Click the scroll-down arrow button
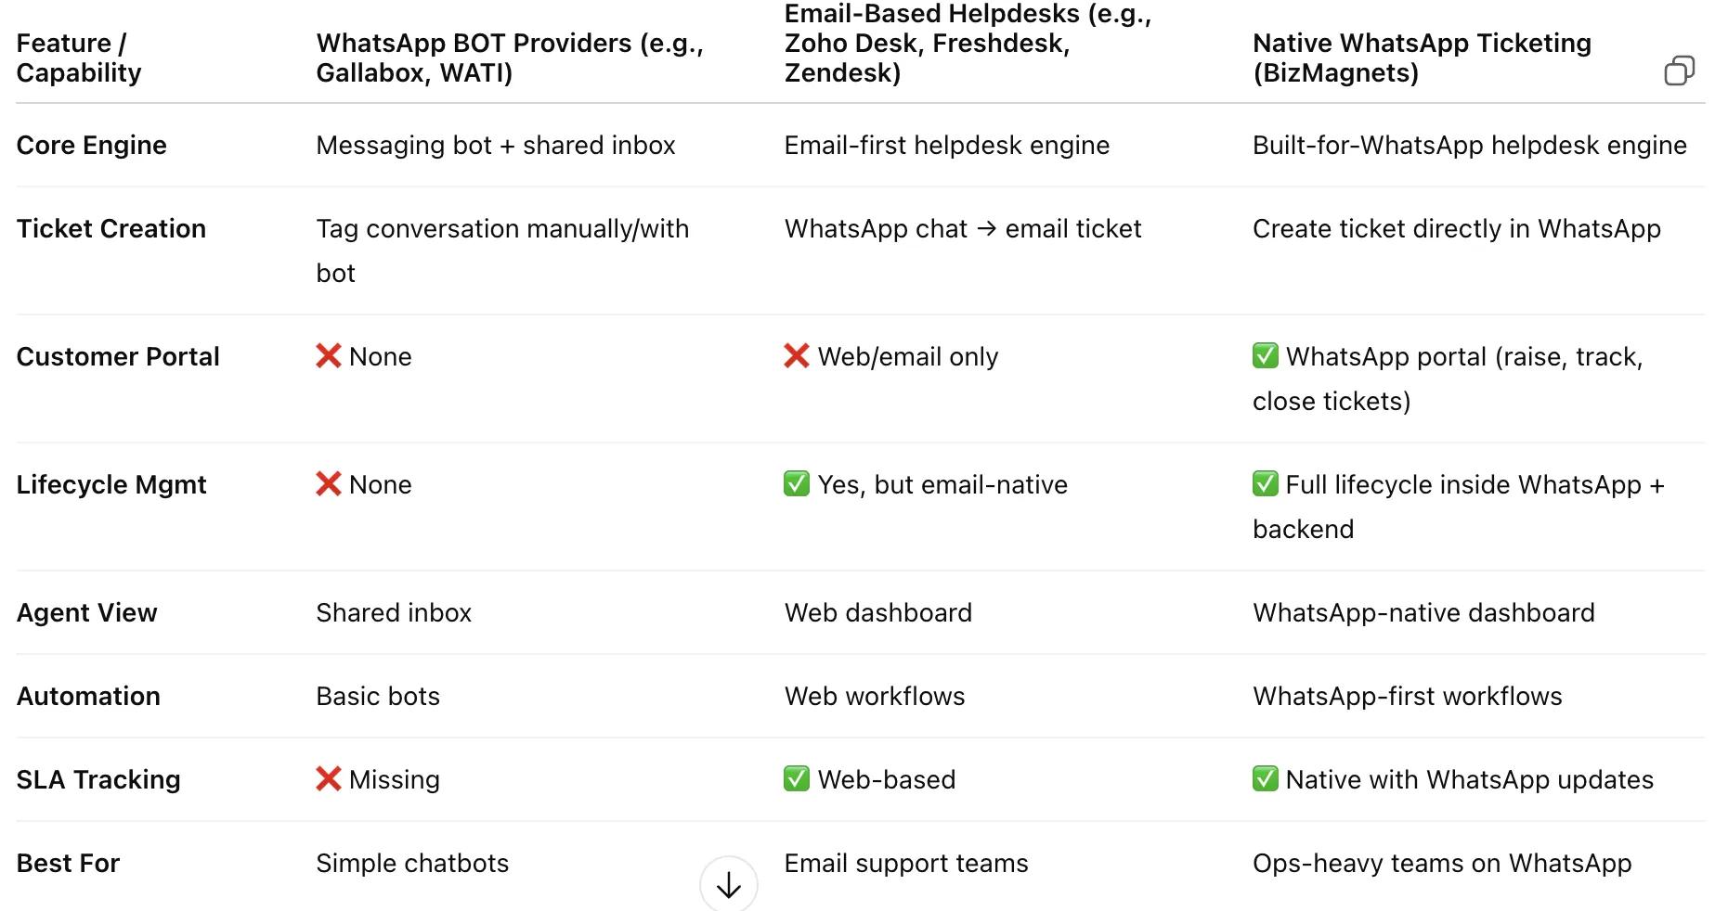Viewport: 1728px width, 911px height. (x=729, y=884)
